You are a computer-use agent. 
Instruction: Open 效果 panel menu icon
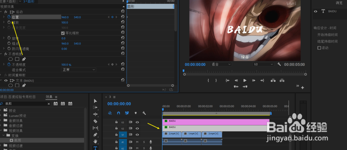56,97
